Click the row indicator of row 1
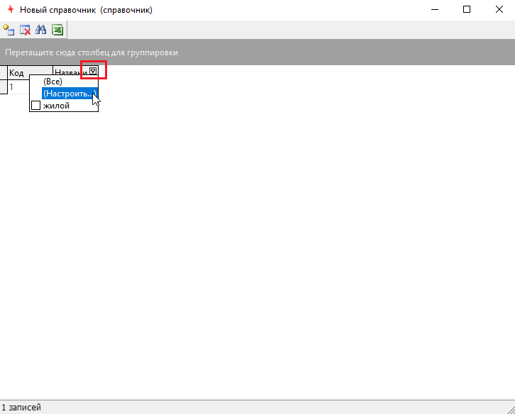515x414 pixels. (x=4, y=87)
